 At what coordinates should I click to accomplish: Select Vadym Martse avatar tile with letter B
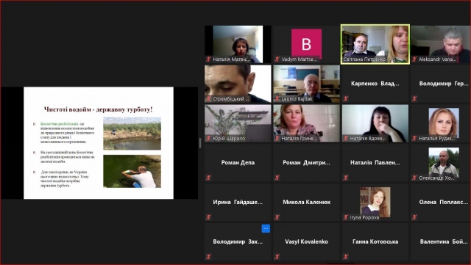[306, 44]
